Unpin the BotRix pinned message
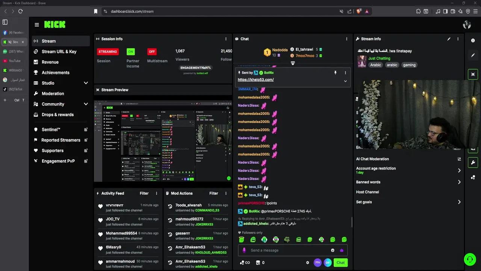481x271 pixels. (335, 73)
